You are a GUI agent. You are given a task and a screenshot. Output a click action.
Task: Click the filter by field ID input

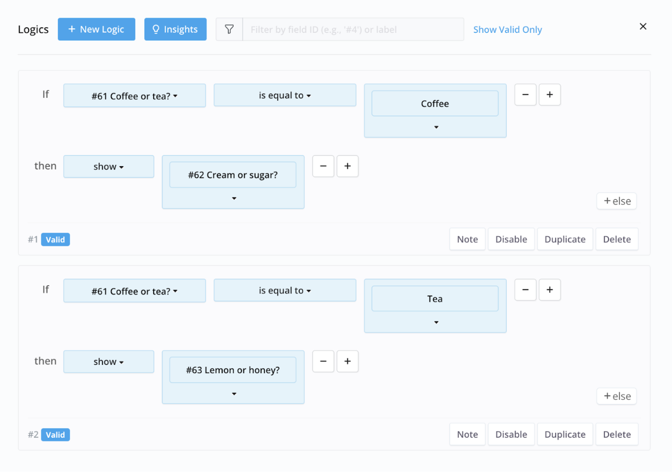[x=353, y=30]
